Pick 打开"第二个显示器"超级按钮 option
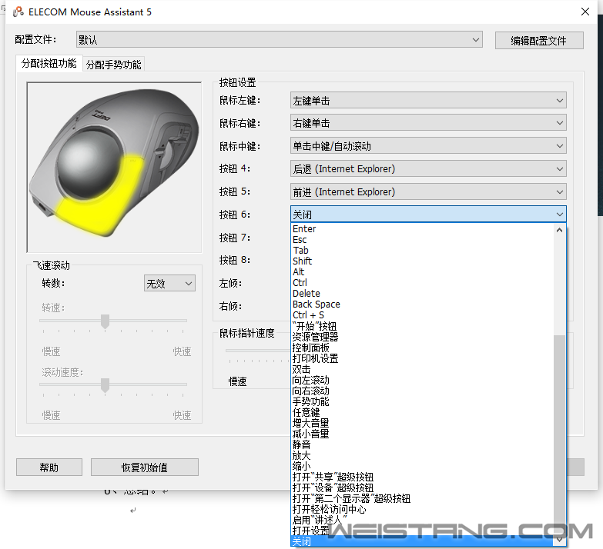Image resolution: width=603 pixels, height=549 pixels. [x=422, y=498]
